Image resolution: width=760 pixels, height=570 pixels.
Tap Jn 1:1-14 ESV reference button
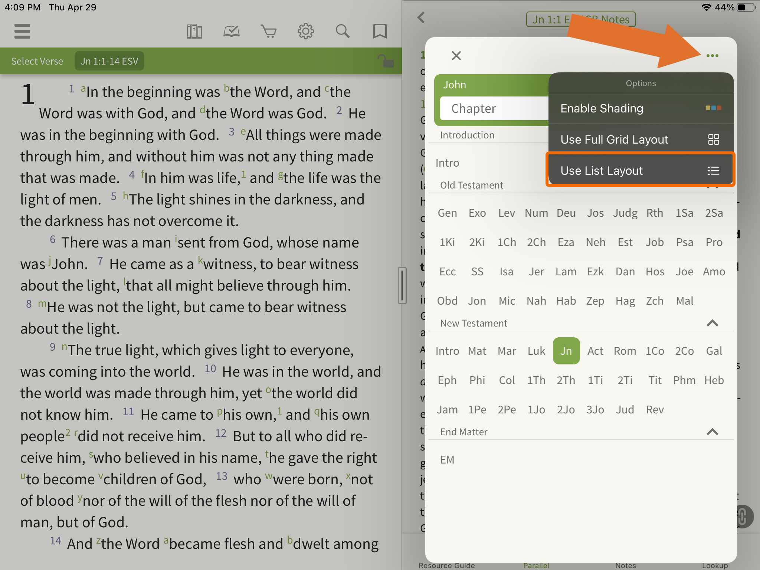[109, 61]
